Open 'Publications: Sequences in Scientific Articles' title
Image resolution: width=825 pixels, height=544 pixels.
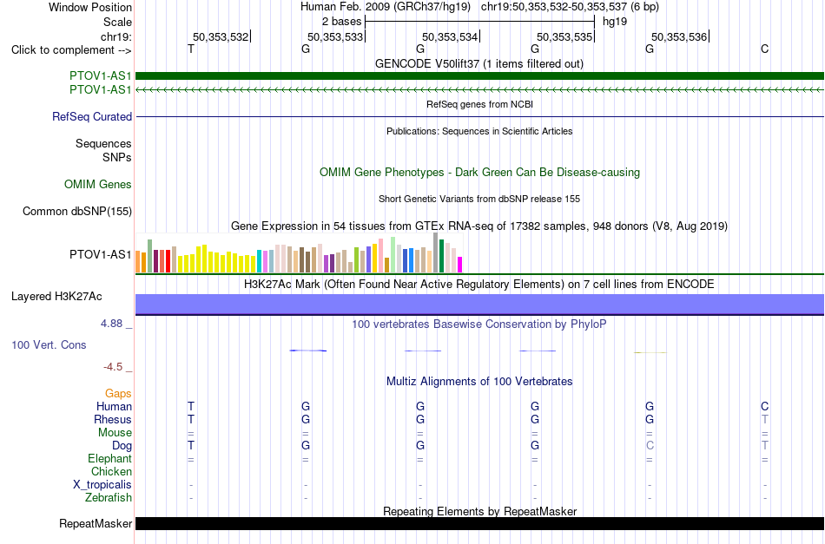tap(479, 131)
